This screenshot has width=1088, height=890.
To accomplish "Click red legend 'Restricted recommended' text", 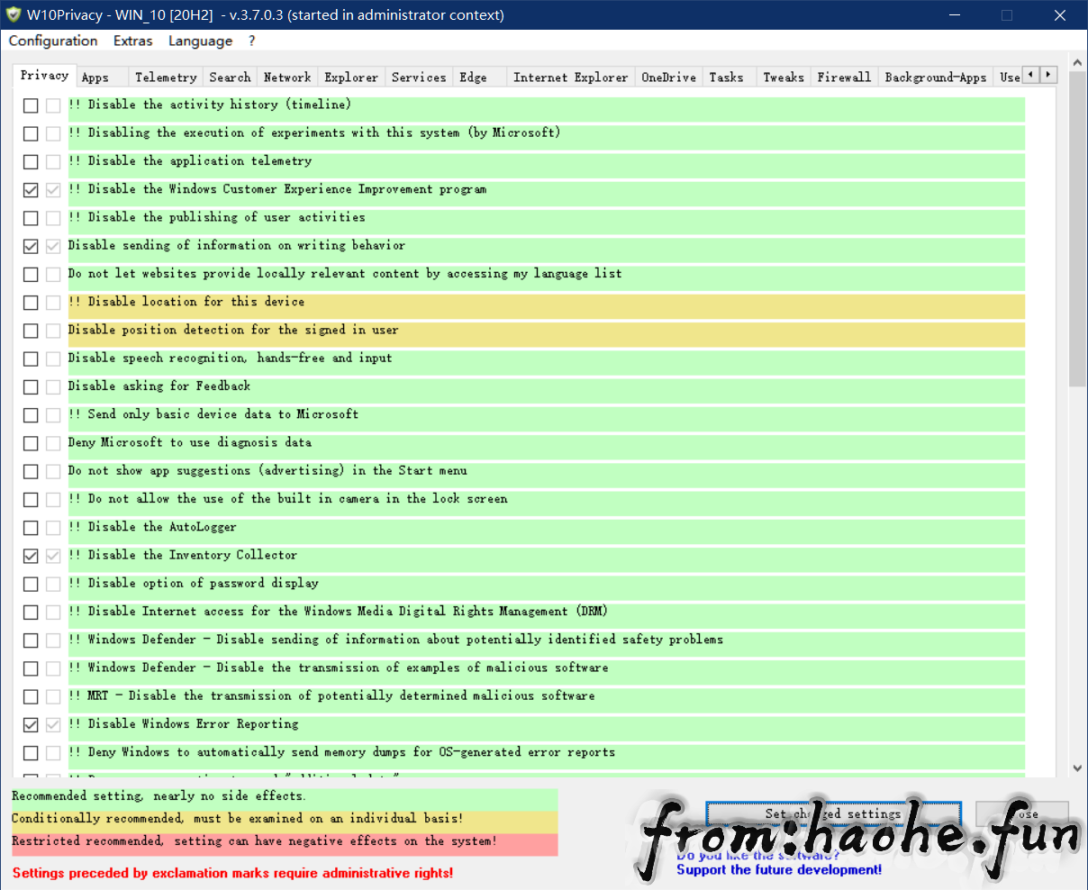I will [x=254, y=841].
